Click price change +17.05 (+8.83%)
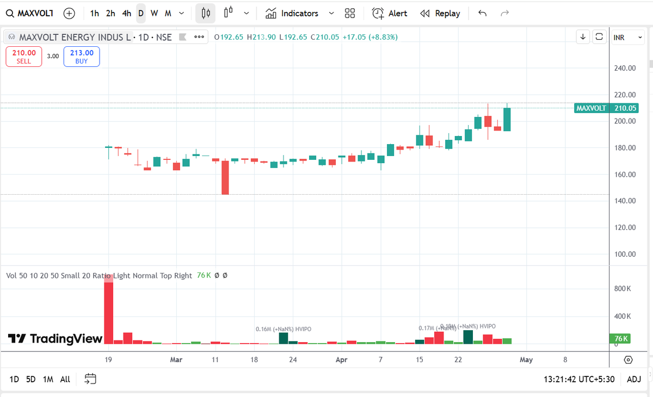653x397 pixels. click(x=369, y=38)
